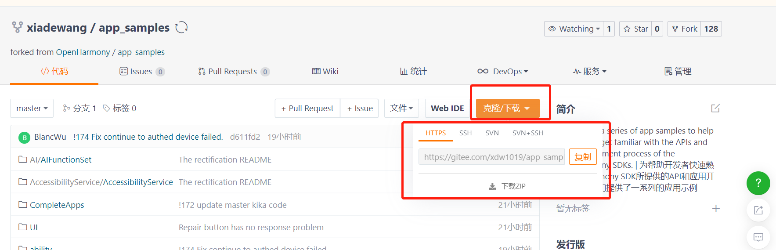Add a tag with the plus icon
This screenshot has height=250, width=776.
pos(716,209)
